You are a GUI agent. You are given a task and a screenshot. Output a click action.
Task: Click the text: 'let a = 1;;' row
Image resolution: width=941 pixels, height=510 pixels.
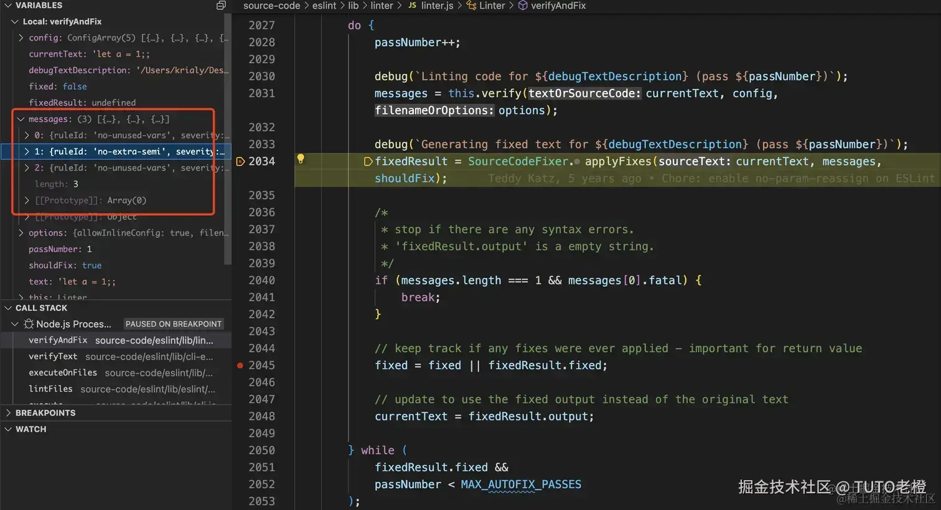click(x=116, y=282)
